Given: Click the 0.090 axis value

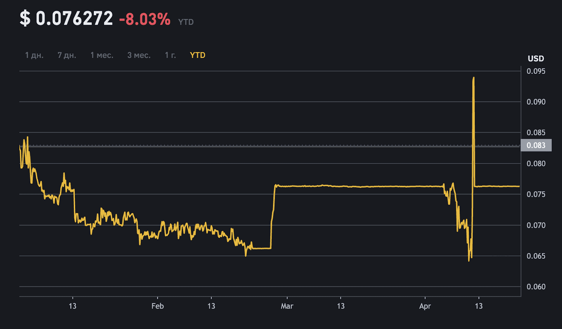Looking at the screenshot, I should click(536, 102).
